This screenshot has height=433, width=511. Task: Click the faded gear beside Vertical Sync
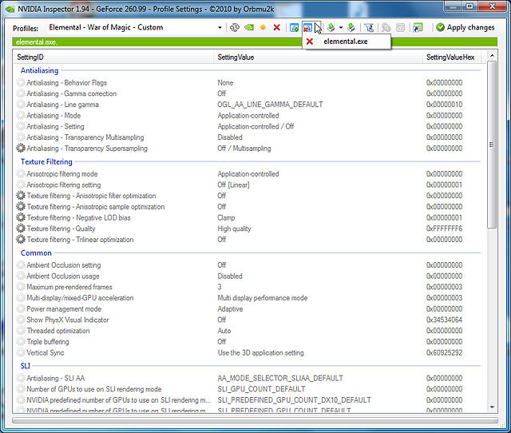[x=21, y=352]
